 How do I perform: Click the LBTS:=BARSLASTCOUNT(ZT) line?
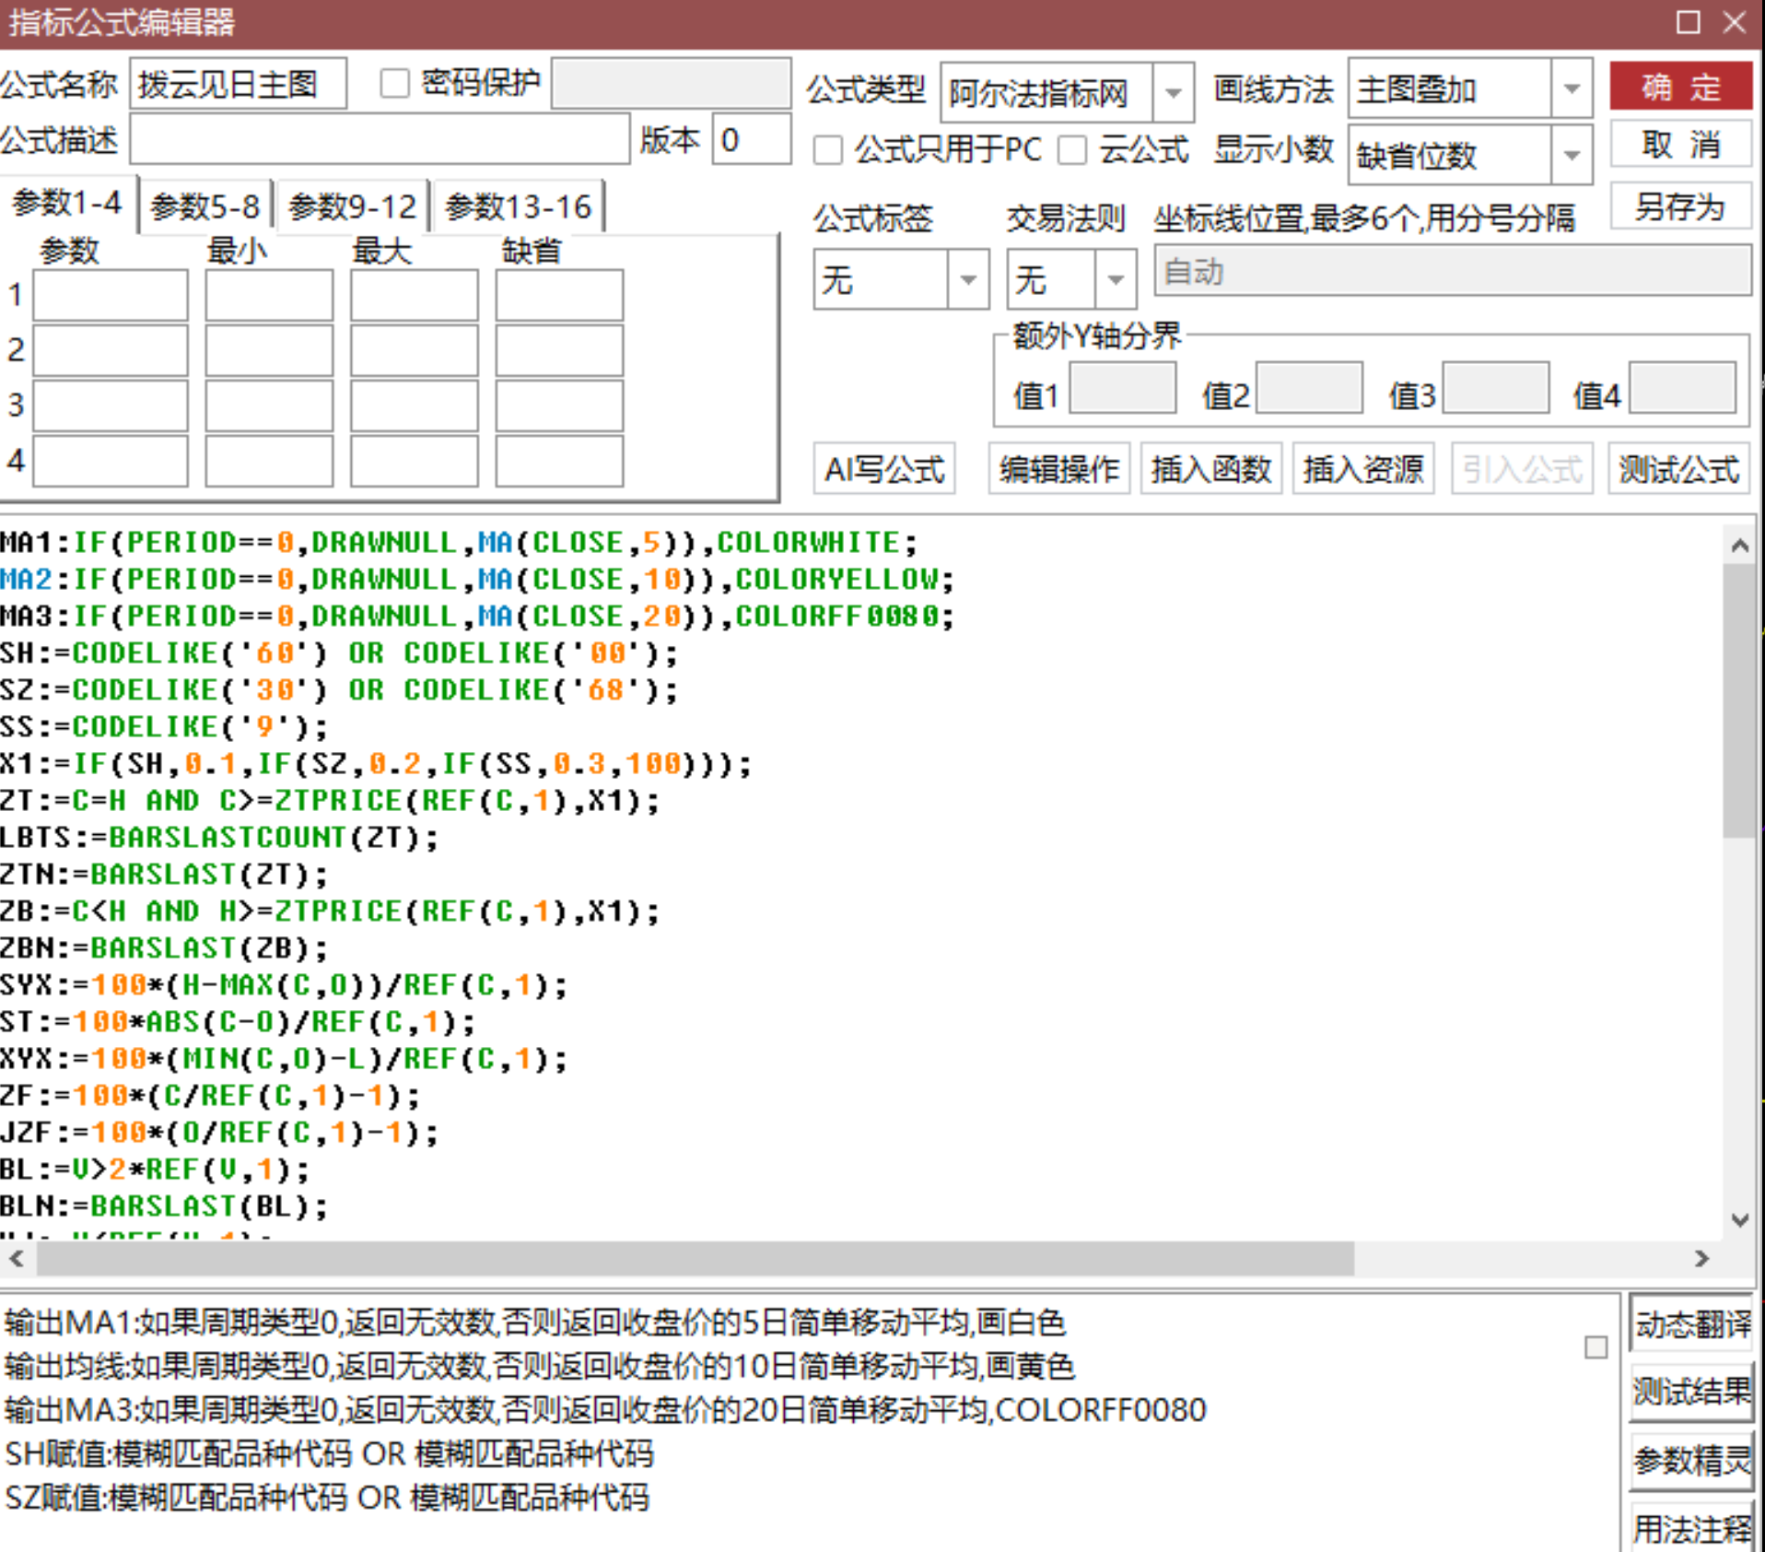pyautogui.click(x=219, y=837)
